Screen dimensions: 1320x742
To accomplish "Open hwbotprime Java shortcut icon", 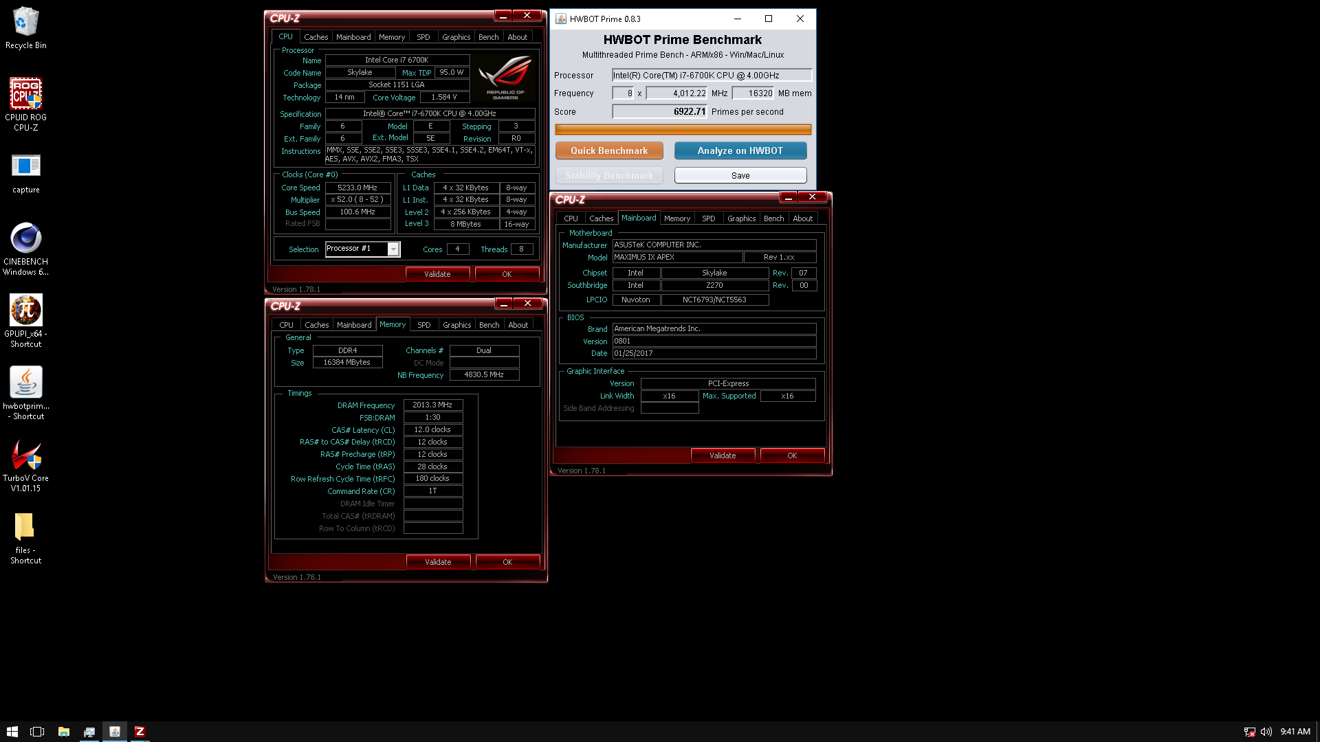I will point(25,393).
